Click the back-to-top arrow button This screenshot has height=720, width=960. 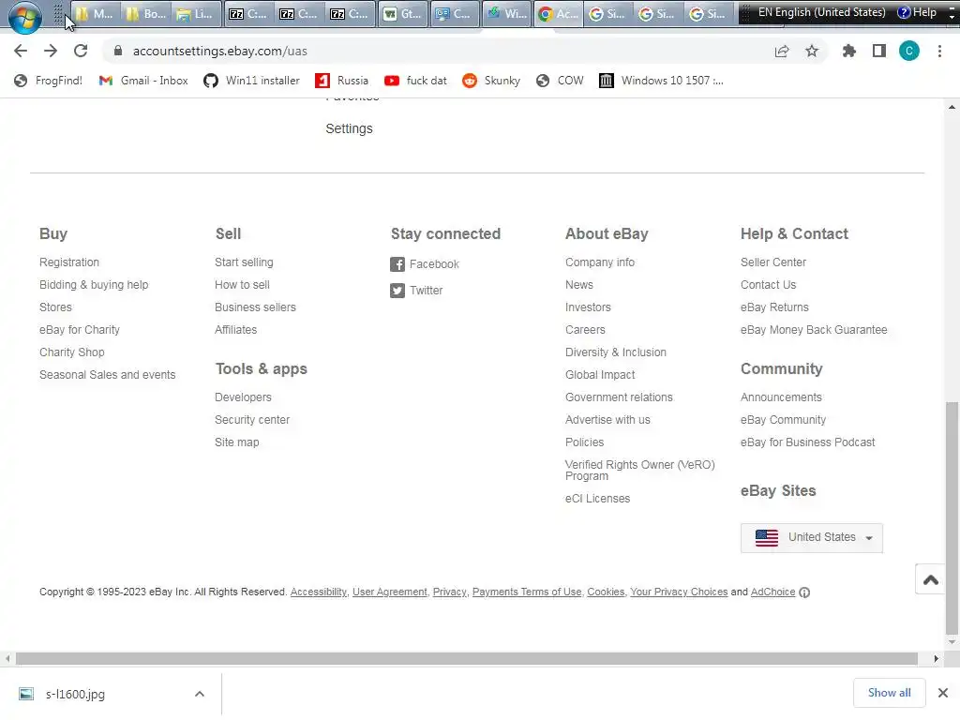click(x=931, y=579)
